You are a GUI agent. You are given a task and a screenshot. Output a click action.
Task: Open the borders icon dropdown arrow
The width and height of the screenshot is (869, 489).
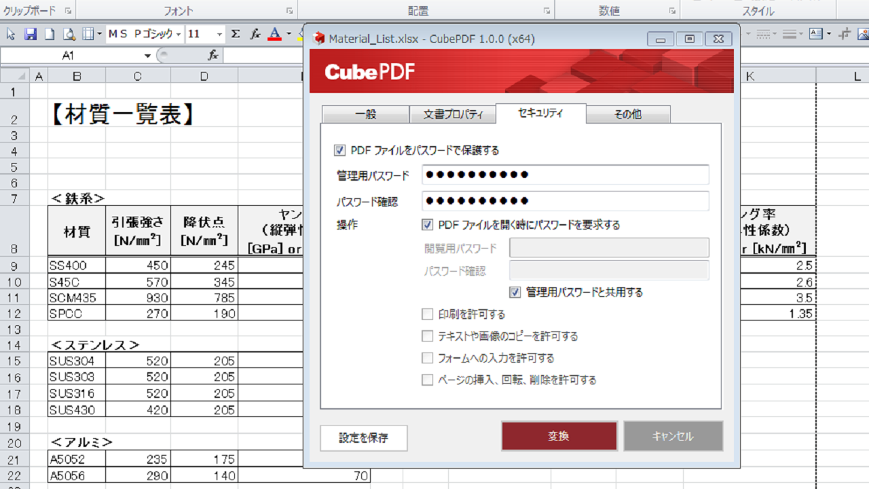[100, 34]
